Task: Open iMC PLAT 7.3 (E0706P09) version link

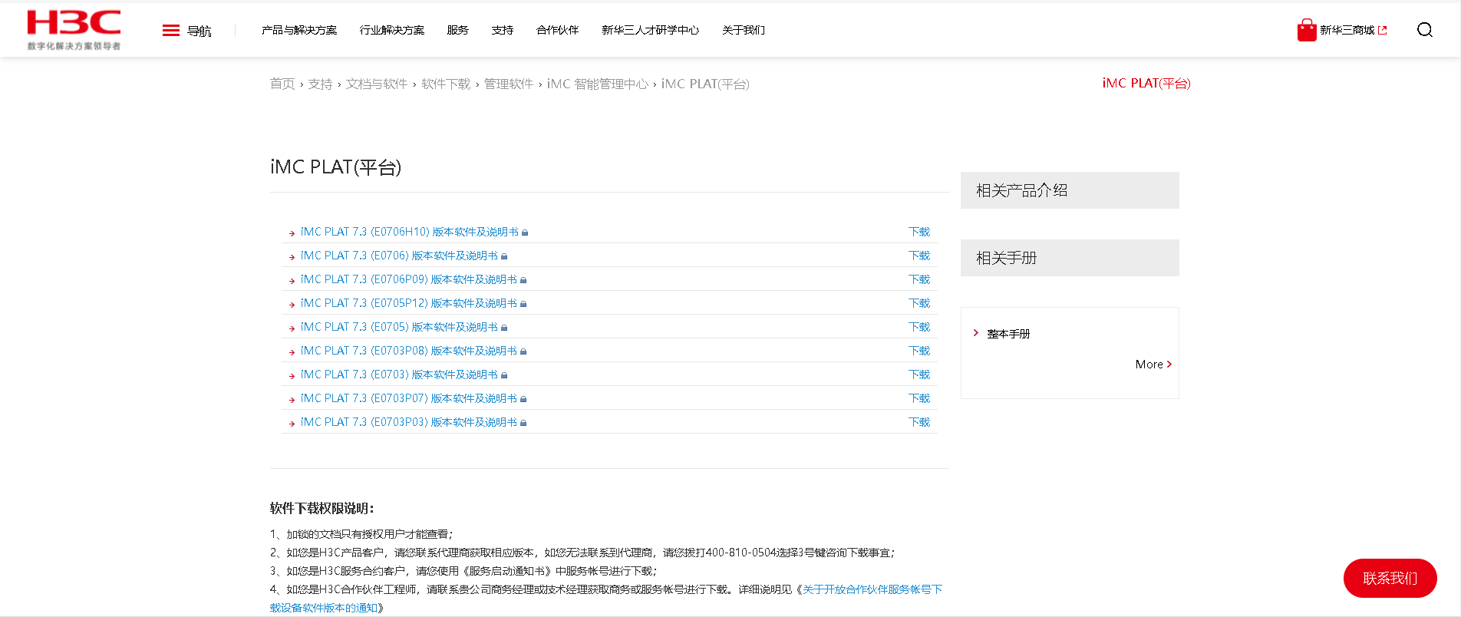Action: (x=408, y=279)
